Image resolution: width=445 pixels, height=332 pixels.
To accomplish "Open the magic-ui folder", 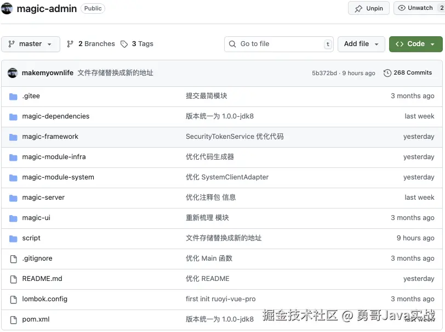I will 36,218.
